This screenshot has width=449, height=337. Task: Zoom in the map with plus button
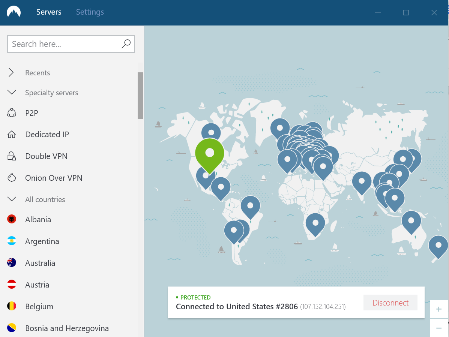point(438,309)
